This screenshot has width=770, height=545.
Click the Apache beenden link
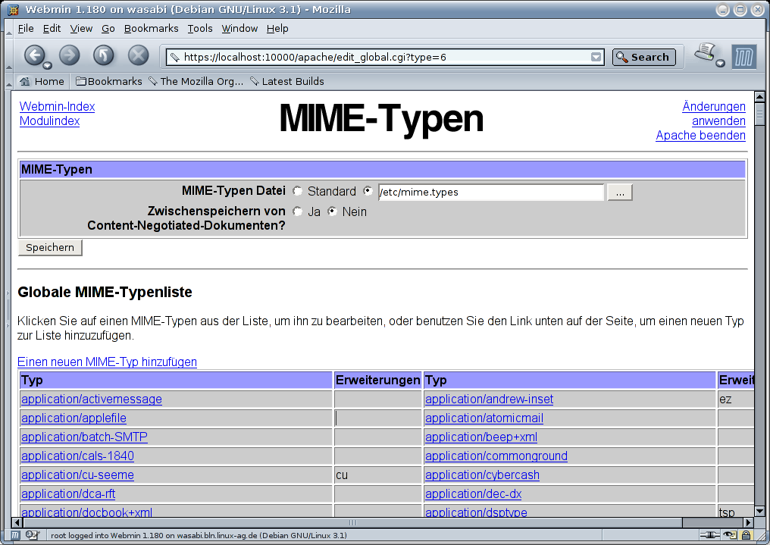[701, 136]
